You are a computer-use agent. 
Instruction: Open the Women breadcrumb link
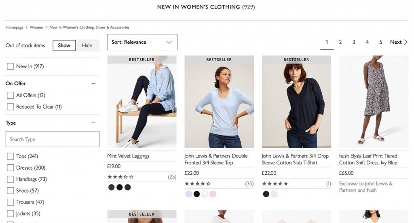point(36,27)
